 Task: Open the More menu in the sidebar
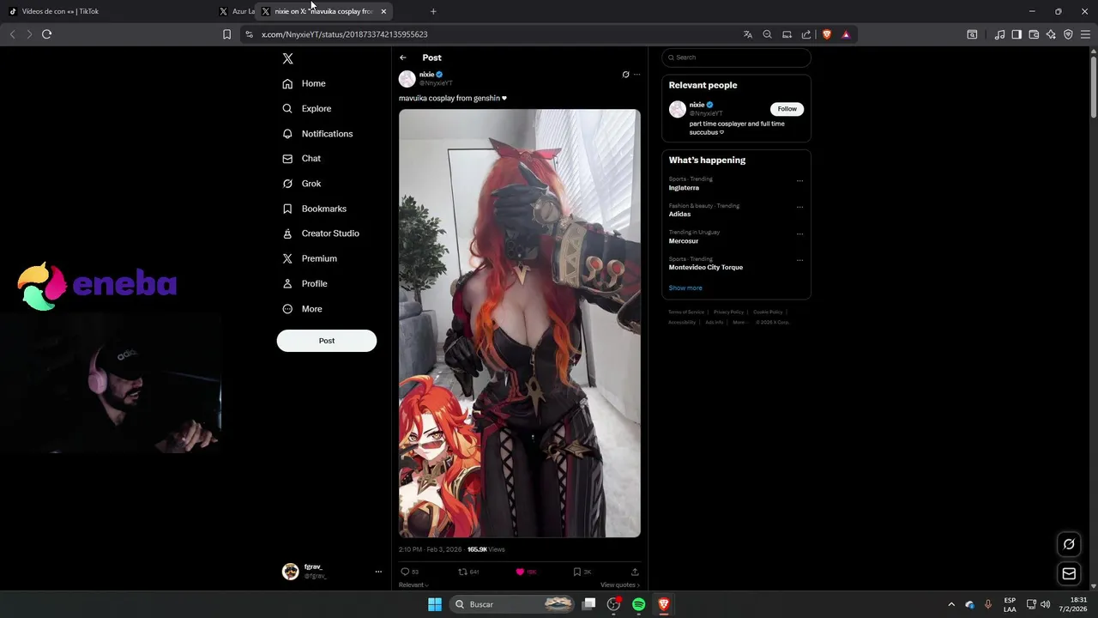pyautogui.click(x=302, y=309)
